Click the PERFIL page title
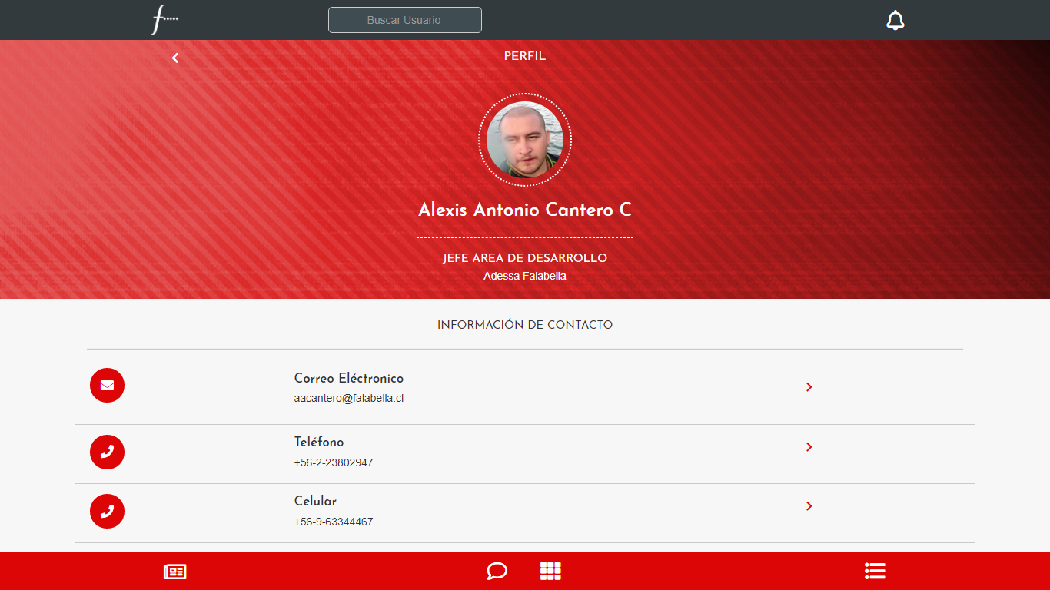 tap(525, 56)
